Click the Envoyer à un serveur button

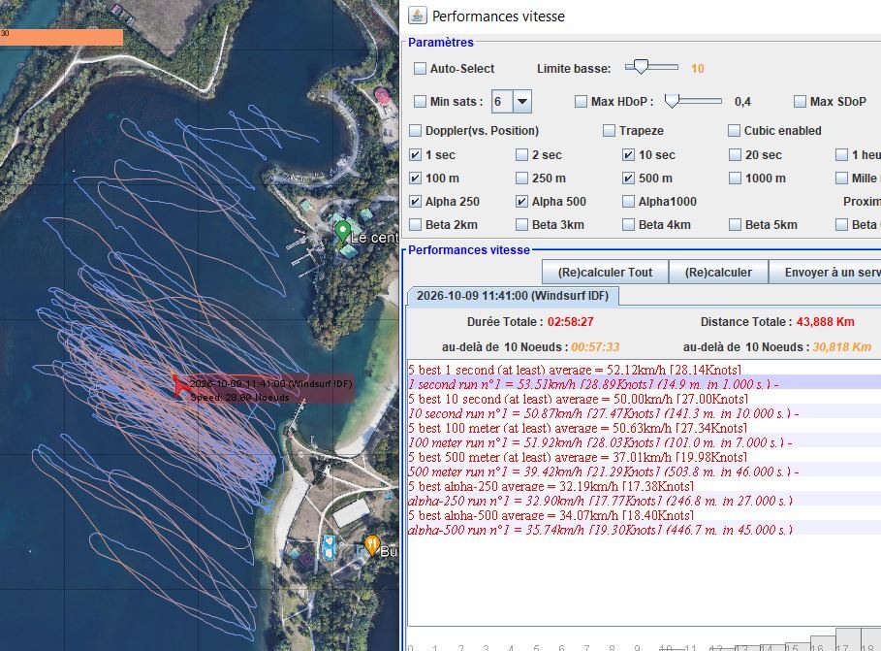(x=825, y=273)
